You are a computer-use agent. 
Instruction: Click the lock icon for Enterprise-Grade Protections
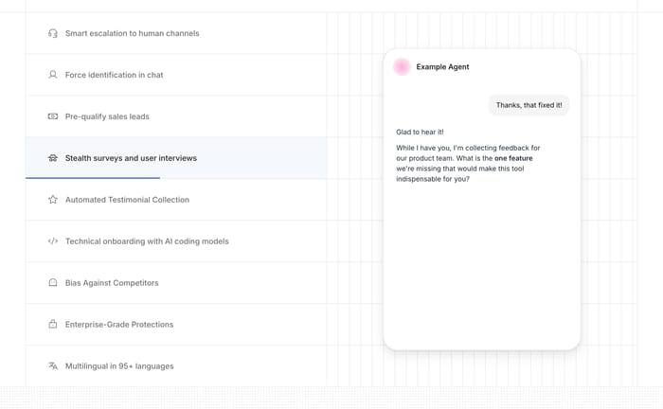(x=53, y=325)
